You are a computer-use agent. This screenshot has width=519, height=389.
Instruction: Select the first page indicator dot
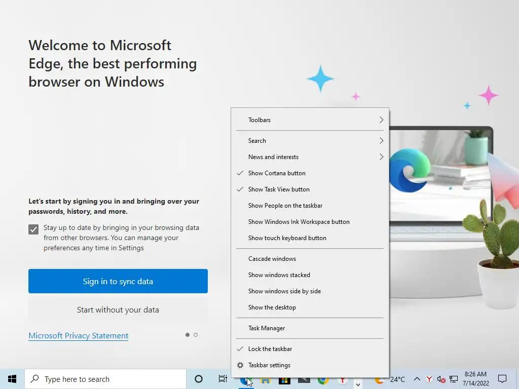click(188, 335)
